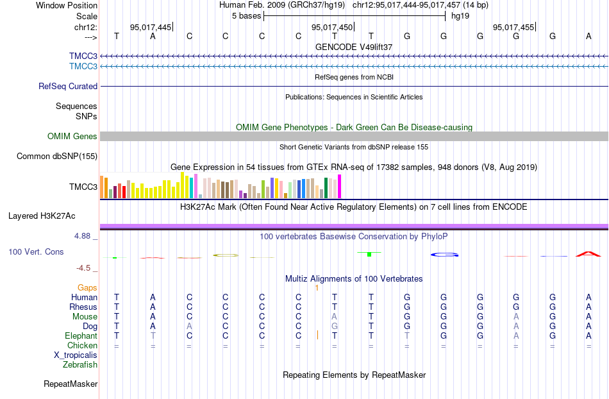Click the orange Gaps row label

(87, 287)
